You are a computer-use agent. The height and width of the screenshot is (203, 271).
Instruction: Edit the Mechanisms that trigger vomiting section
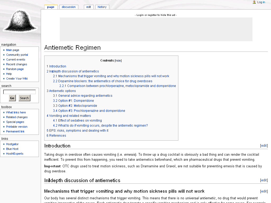point(264,191)
